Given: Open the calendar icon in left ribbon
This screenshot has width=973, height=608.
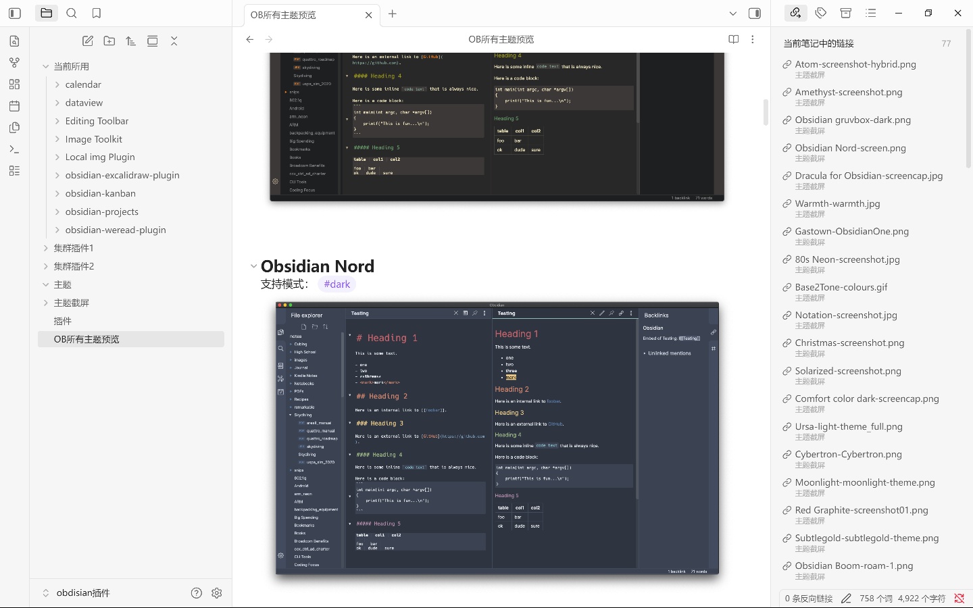Looking at the screenshot, I should [x=15, y=106].
